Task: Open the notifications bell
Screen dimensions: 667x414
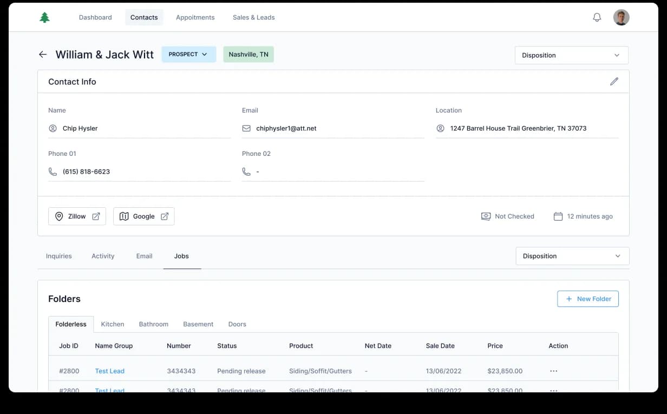Action: click(597, 17)
